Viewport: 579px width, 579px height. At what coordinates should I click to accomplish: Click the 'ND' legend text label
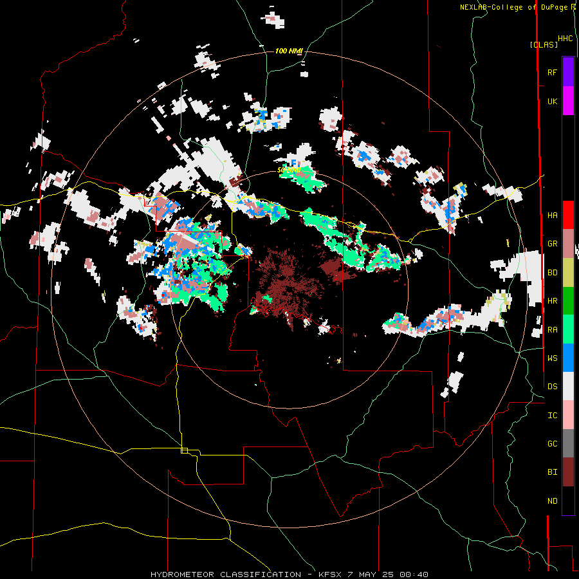point(553,501)
